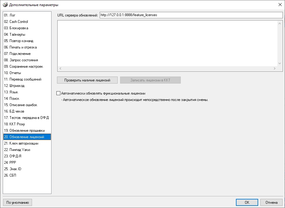
Task: Open '12. Штрихкод' parameters page
Action: (16, 86)
